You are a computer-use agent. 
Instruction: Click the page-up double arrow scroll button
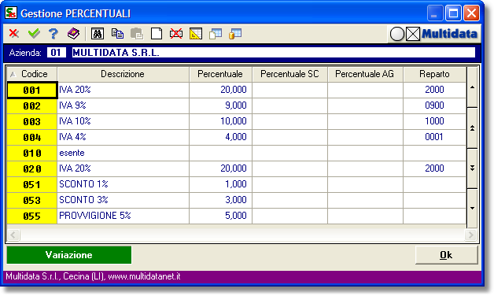pos(472,128)
